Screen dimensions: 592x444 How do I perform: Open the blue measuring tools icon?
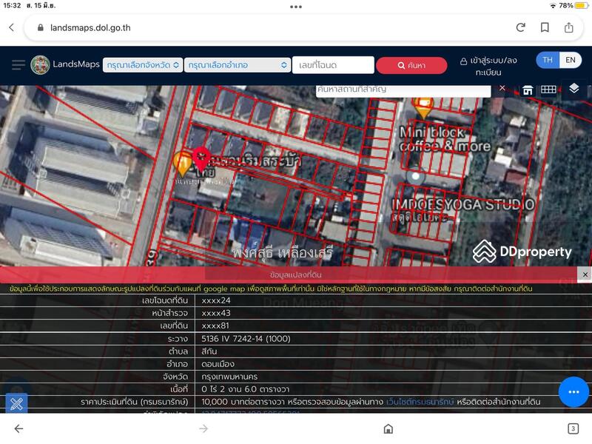pos(16,404)
